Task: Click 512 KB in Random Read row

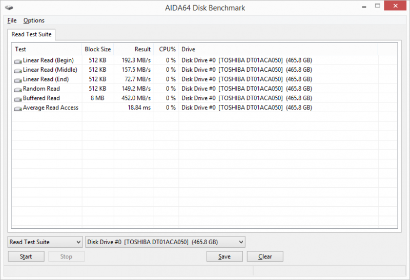Action: [x=97, y=89]
